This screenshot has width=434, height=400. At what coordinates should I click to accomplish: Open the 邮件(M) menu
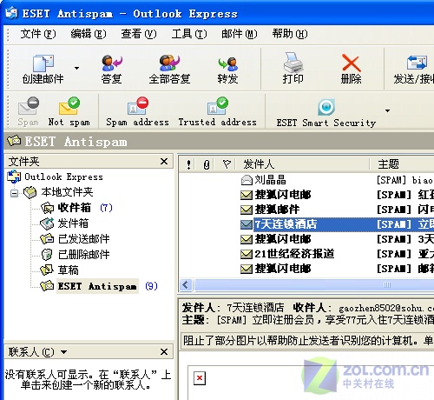[x=240, y=34]
